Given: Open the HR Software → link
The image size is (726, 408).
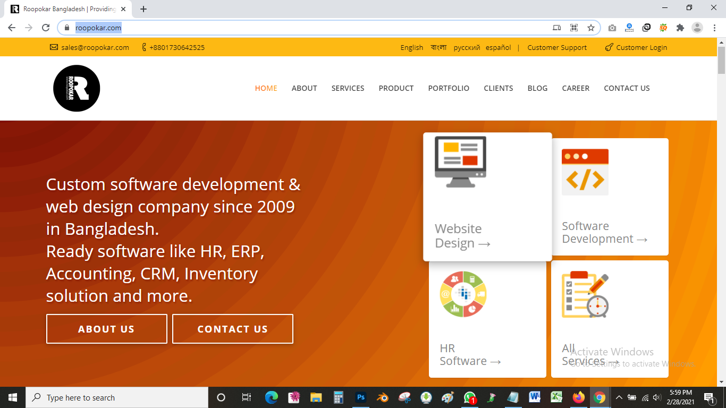Looking at the screenshot, I should 470,354.
